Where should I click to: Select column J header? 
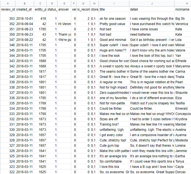point(152,3)
